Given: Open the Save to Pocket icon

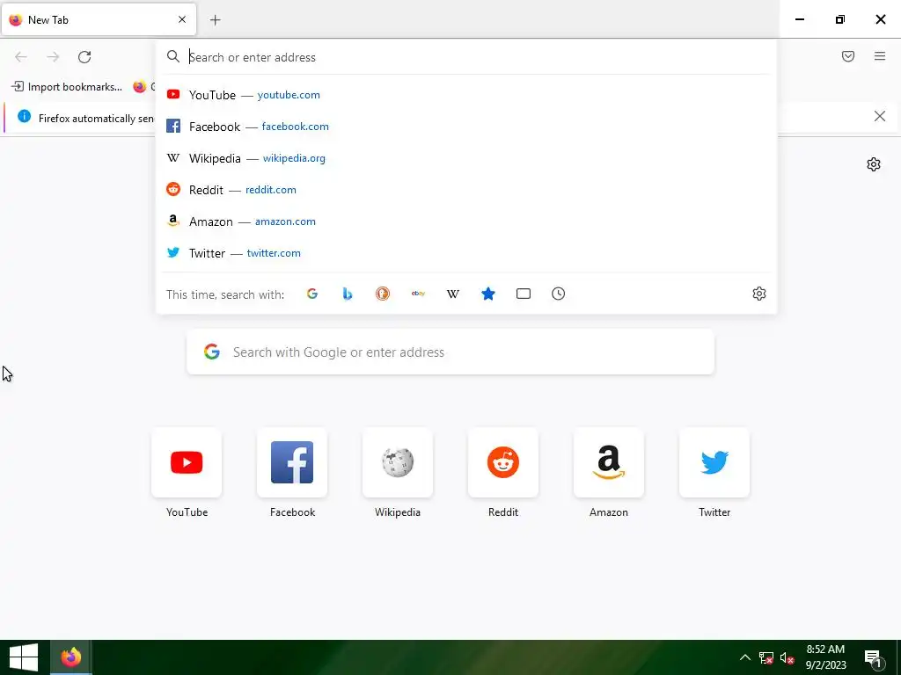Looking at the screenshot, I should tap(848, 56).
